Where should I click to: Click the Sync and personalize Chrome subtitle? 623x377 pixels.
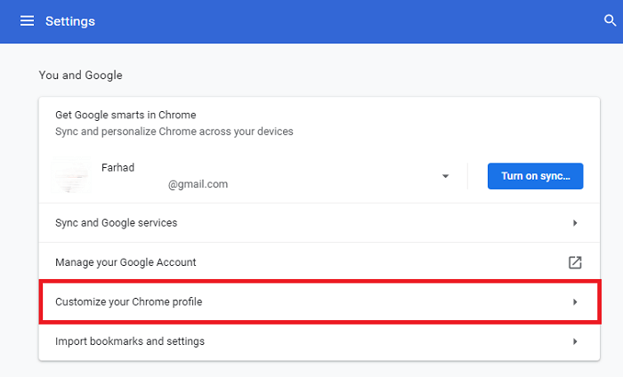(x=174, y=131)
